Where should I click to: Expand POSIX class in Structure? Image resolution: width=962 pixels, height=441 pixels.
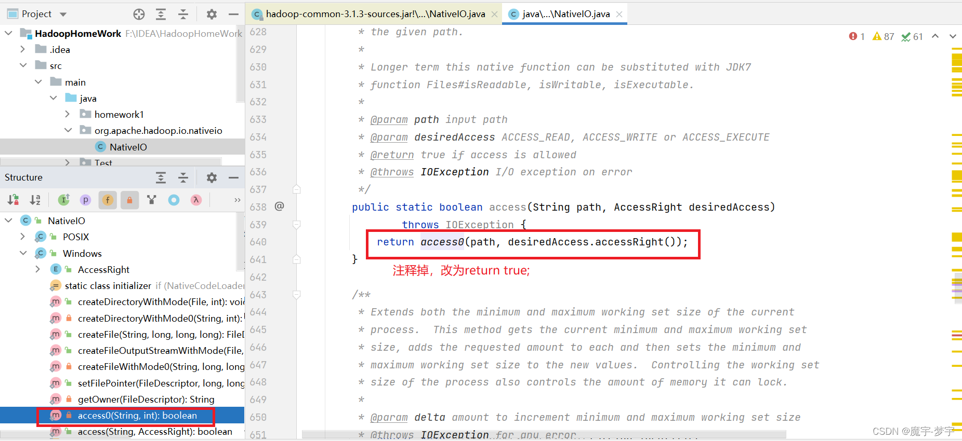[x=22, y=237]
